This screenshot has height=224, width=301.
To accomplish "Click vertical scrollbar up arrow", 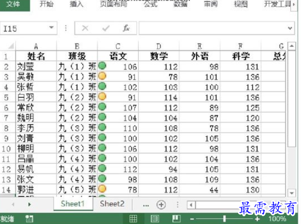I will click(292, 46).
